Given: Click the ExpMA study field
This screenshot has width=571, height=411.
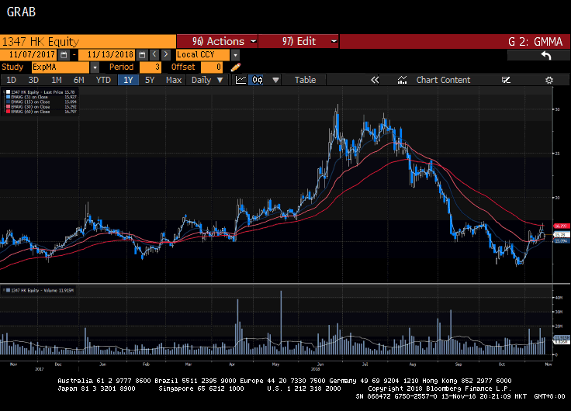Looking at the screenshot, I should (x=61, y=67).
